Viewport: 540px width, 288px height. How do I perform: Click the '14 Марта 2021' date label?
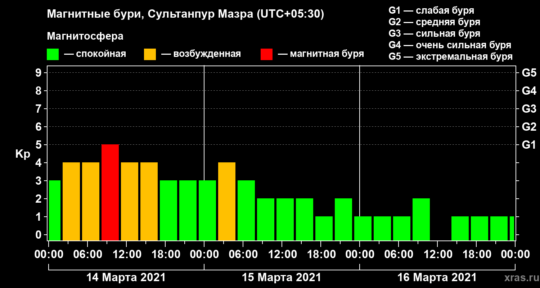pyautogui.click(x=126, y=278)
